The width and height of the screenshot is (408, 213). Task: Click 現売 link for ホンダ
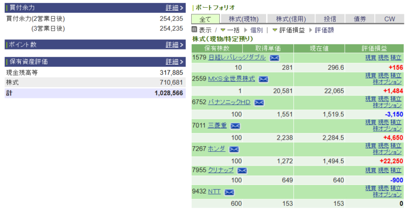click(383, 146)
